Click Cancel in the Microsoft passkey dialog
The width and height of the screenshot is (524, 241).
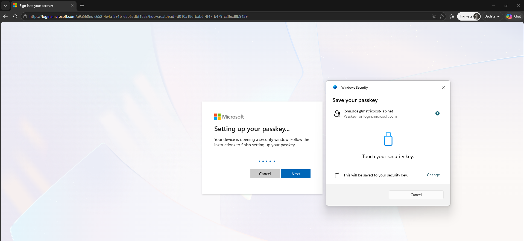265,174
